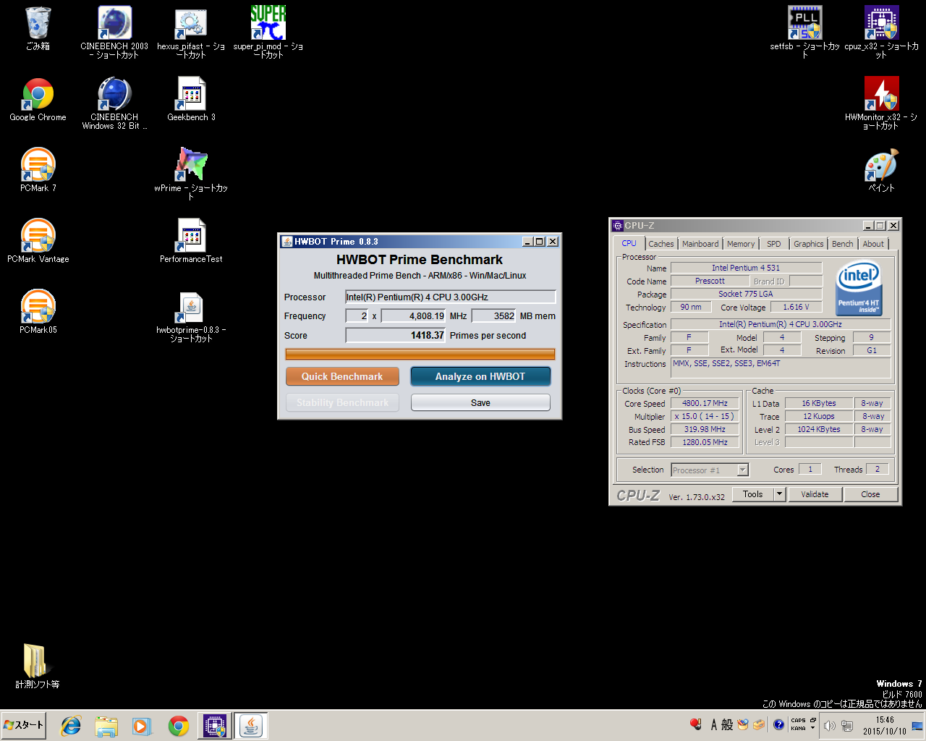The width and height of the screenshot is (926, 741).
Task: Launch CINEBENCH Windows 32 Bit icon
Action: (x=114, y=103)
